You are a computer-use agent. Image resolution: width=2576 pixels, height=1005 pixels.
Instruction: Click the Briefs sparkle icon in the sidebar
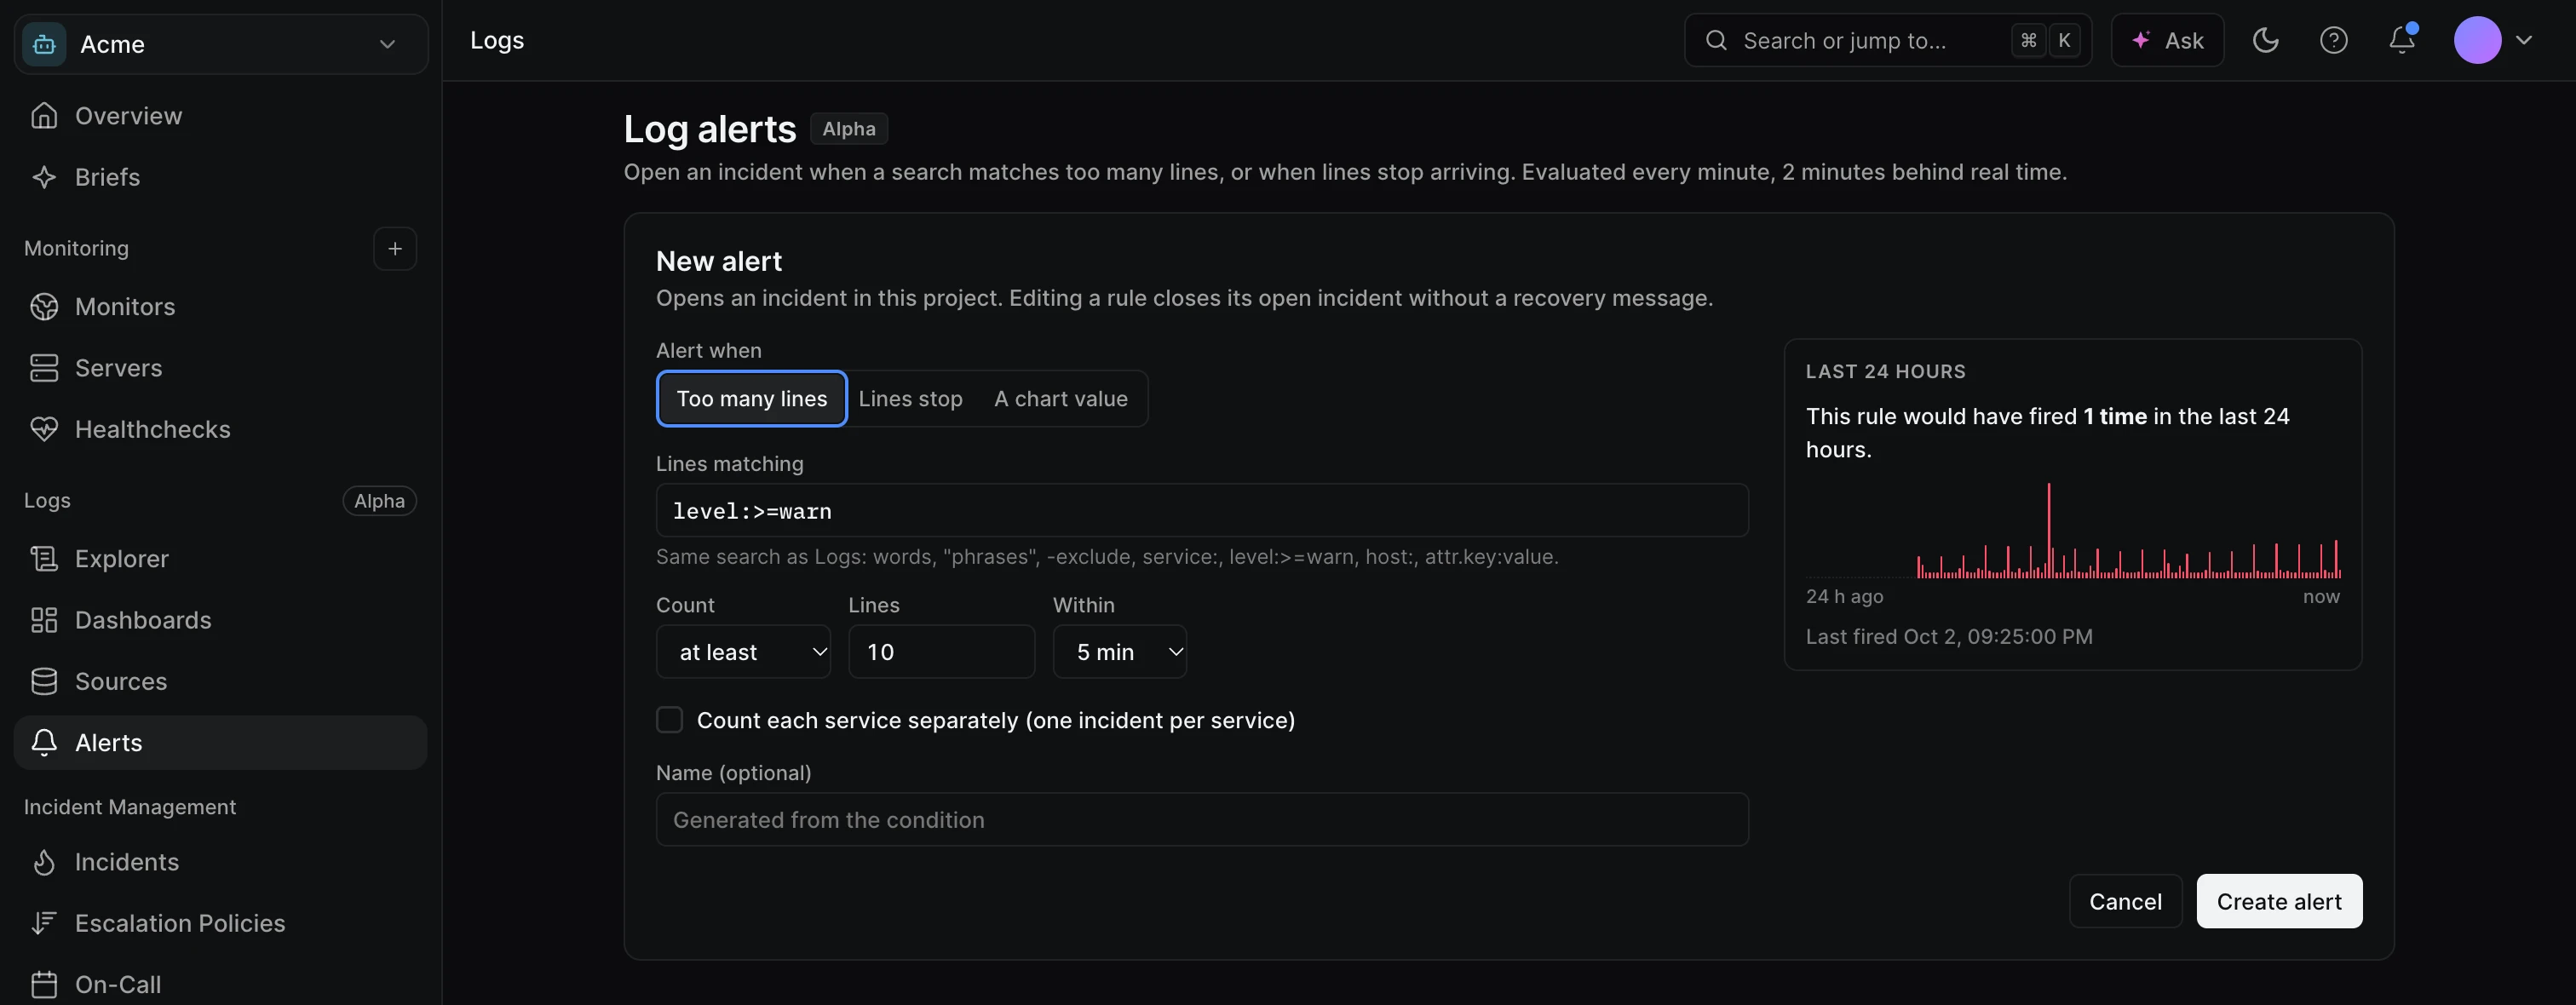(x=44, y=177)
